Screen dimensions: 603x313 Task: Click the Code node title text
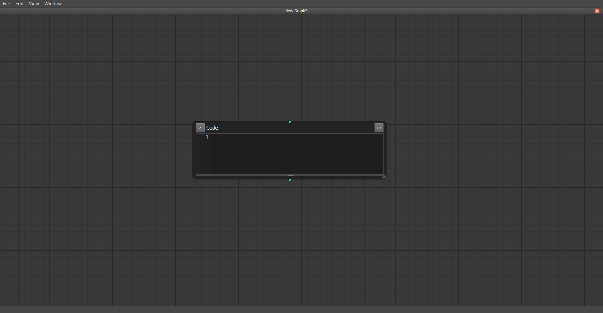[213, 128]
